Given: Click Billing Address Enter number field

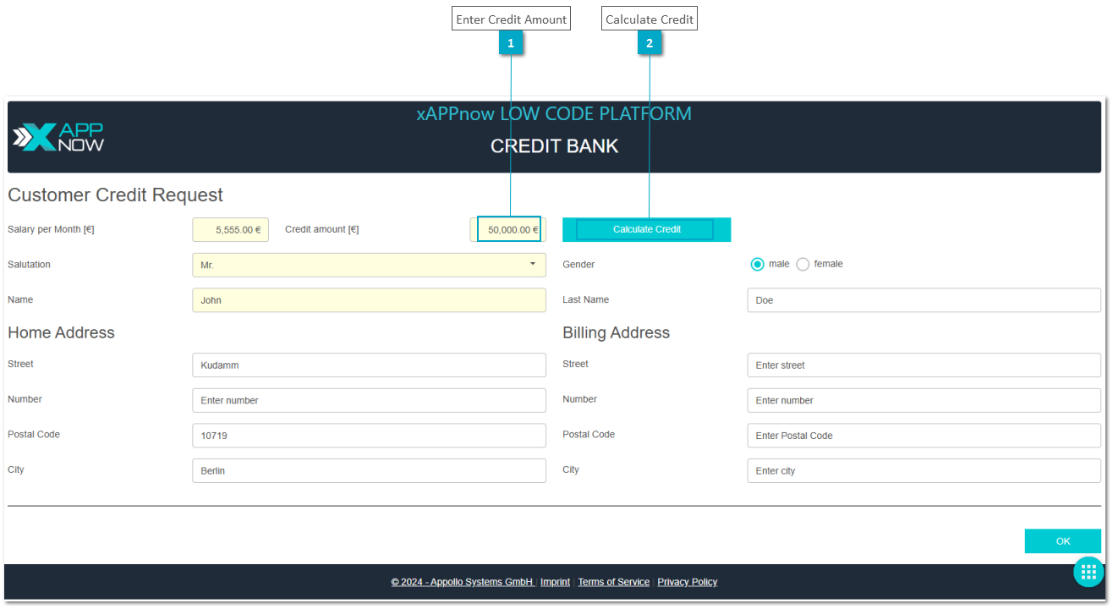Looking at the screenshot, I should coord(924,400).
